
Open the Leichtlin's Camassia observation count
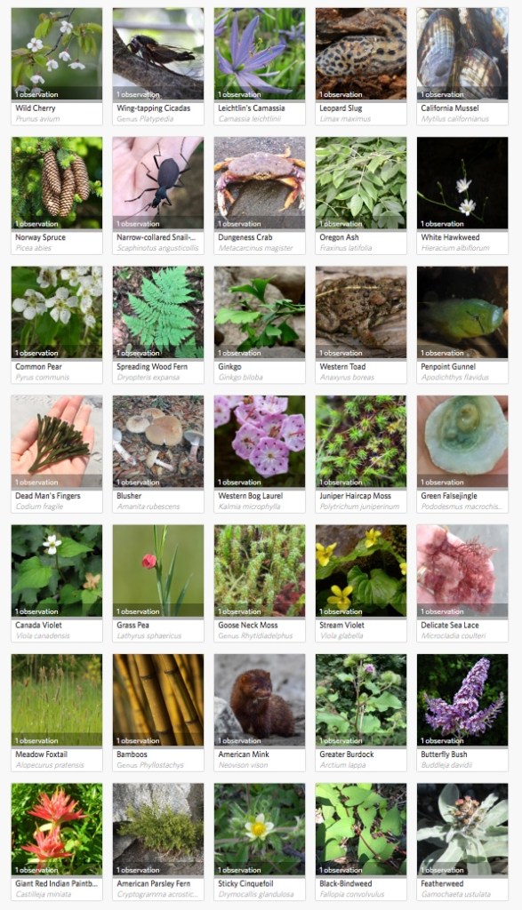[x=239, y=94]
